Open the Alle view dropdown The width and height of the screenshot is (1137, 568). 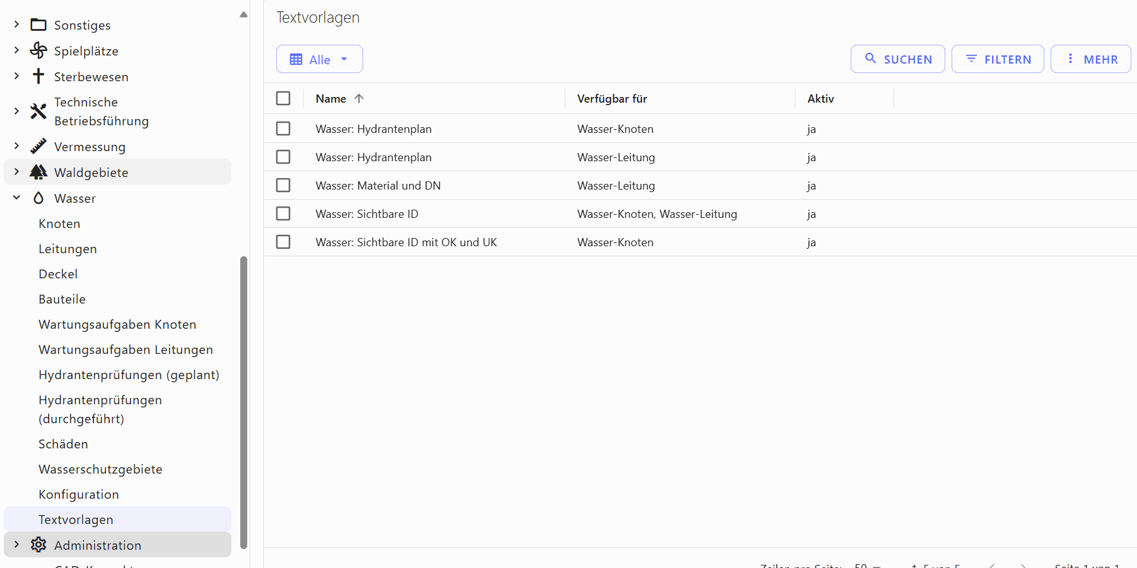[319, 59]
